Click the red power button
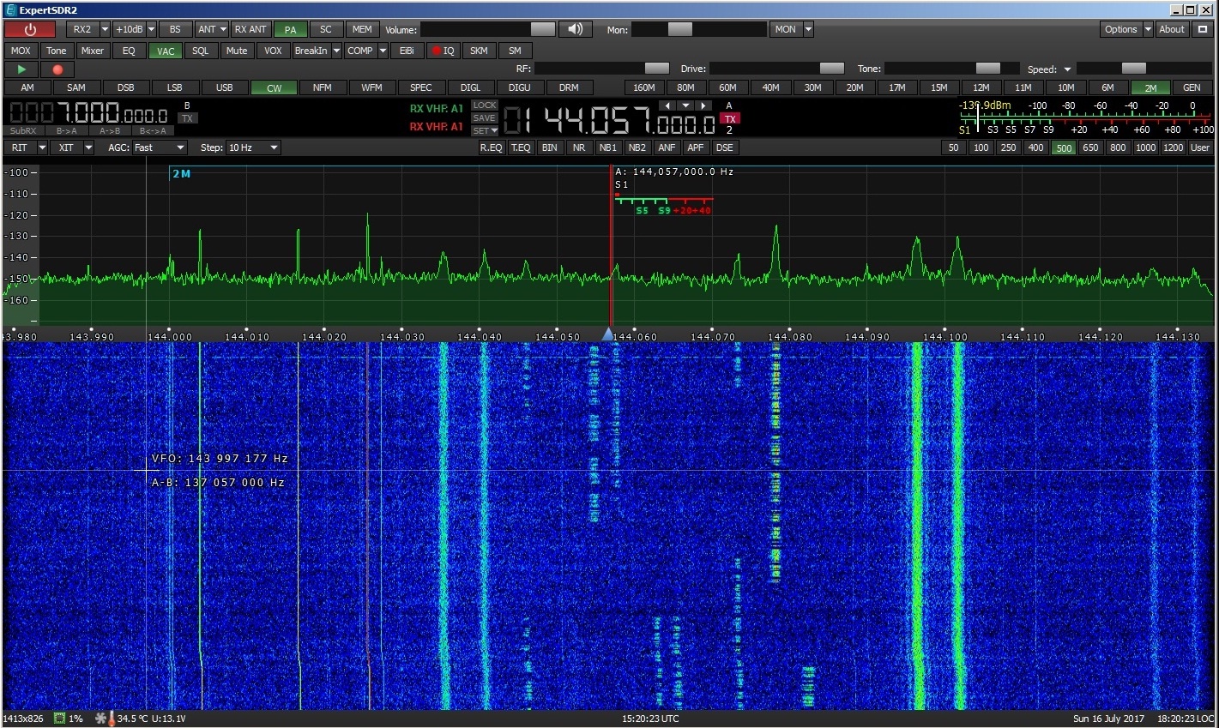The image size is (1219, 728). (30, 29)
